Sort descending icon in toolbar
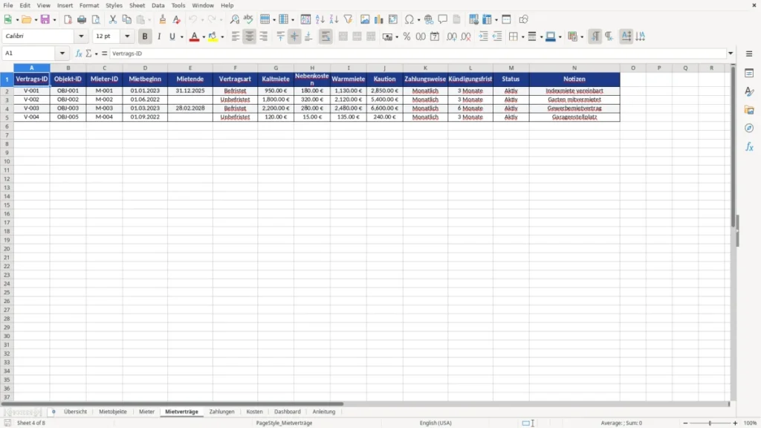 pyautogui.click(x=334, y=19)
